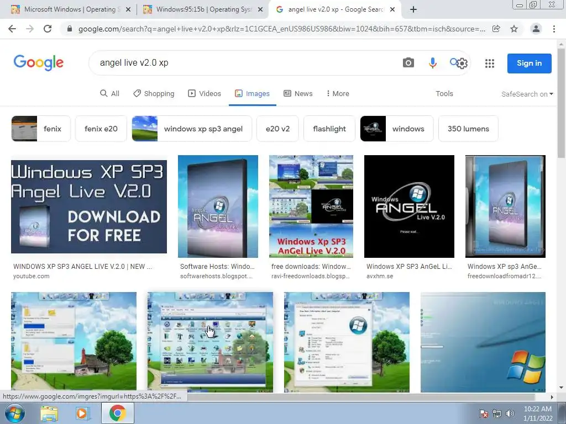Click the browser forward arrow
The height and width of the screenshot is (424, 566).
tap(30, 29)
